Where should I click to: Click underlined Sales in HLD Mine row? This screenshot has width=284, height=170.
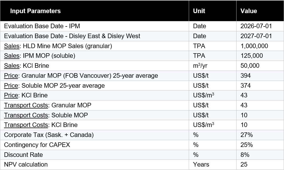(12, 46)
